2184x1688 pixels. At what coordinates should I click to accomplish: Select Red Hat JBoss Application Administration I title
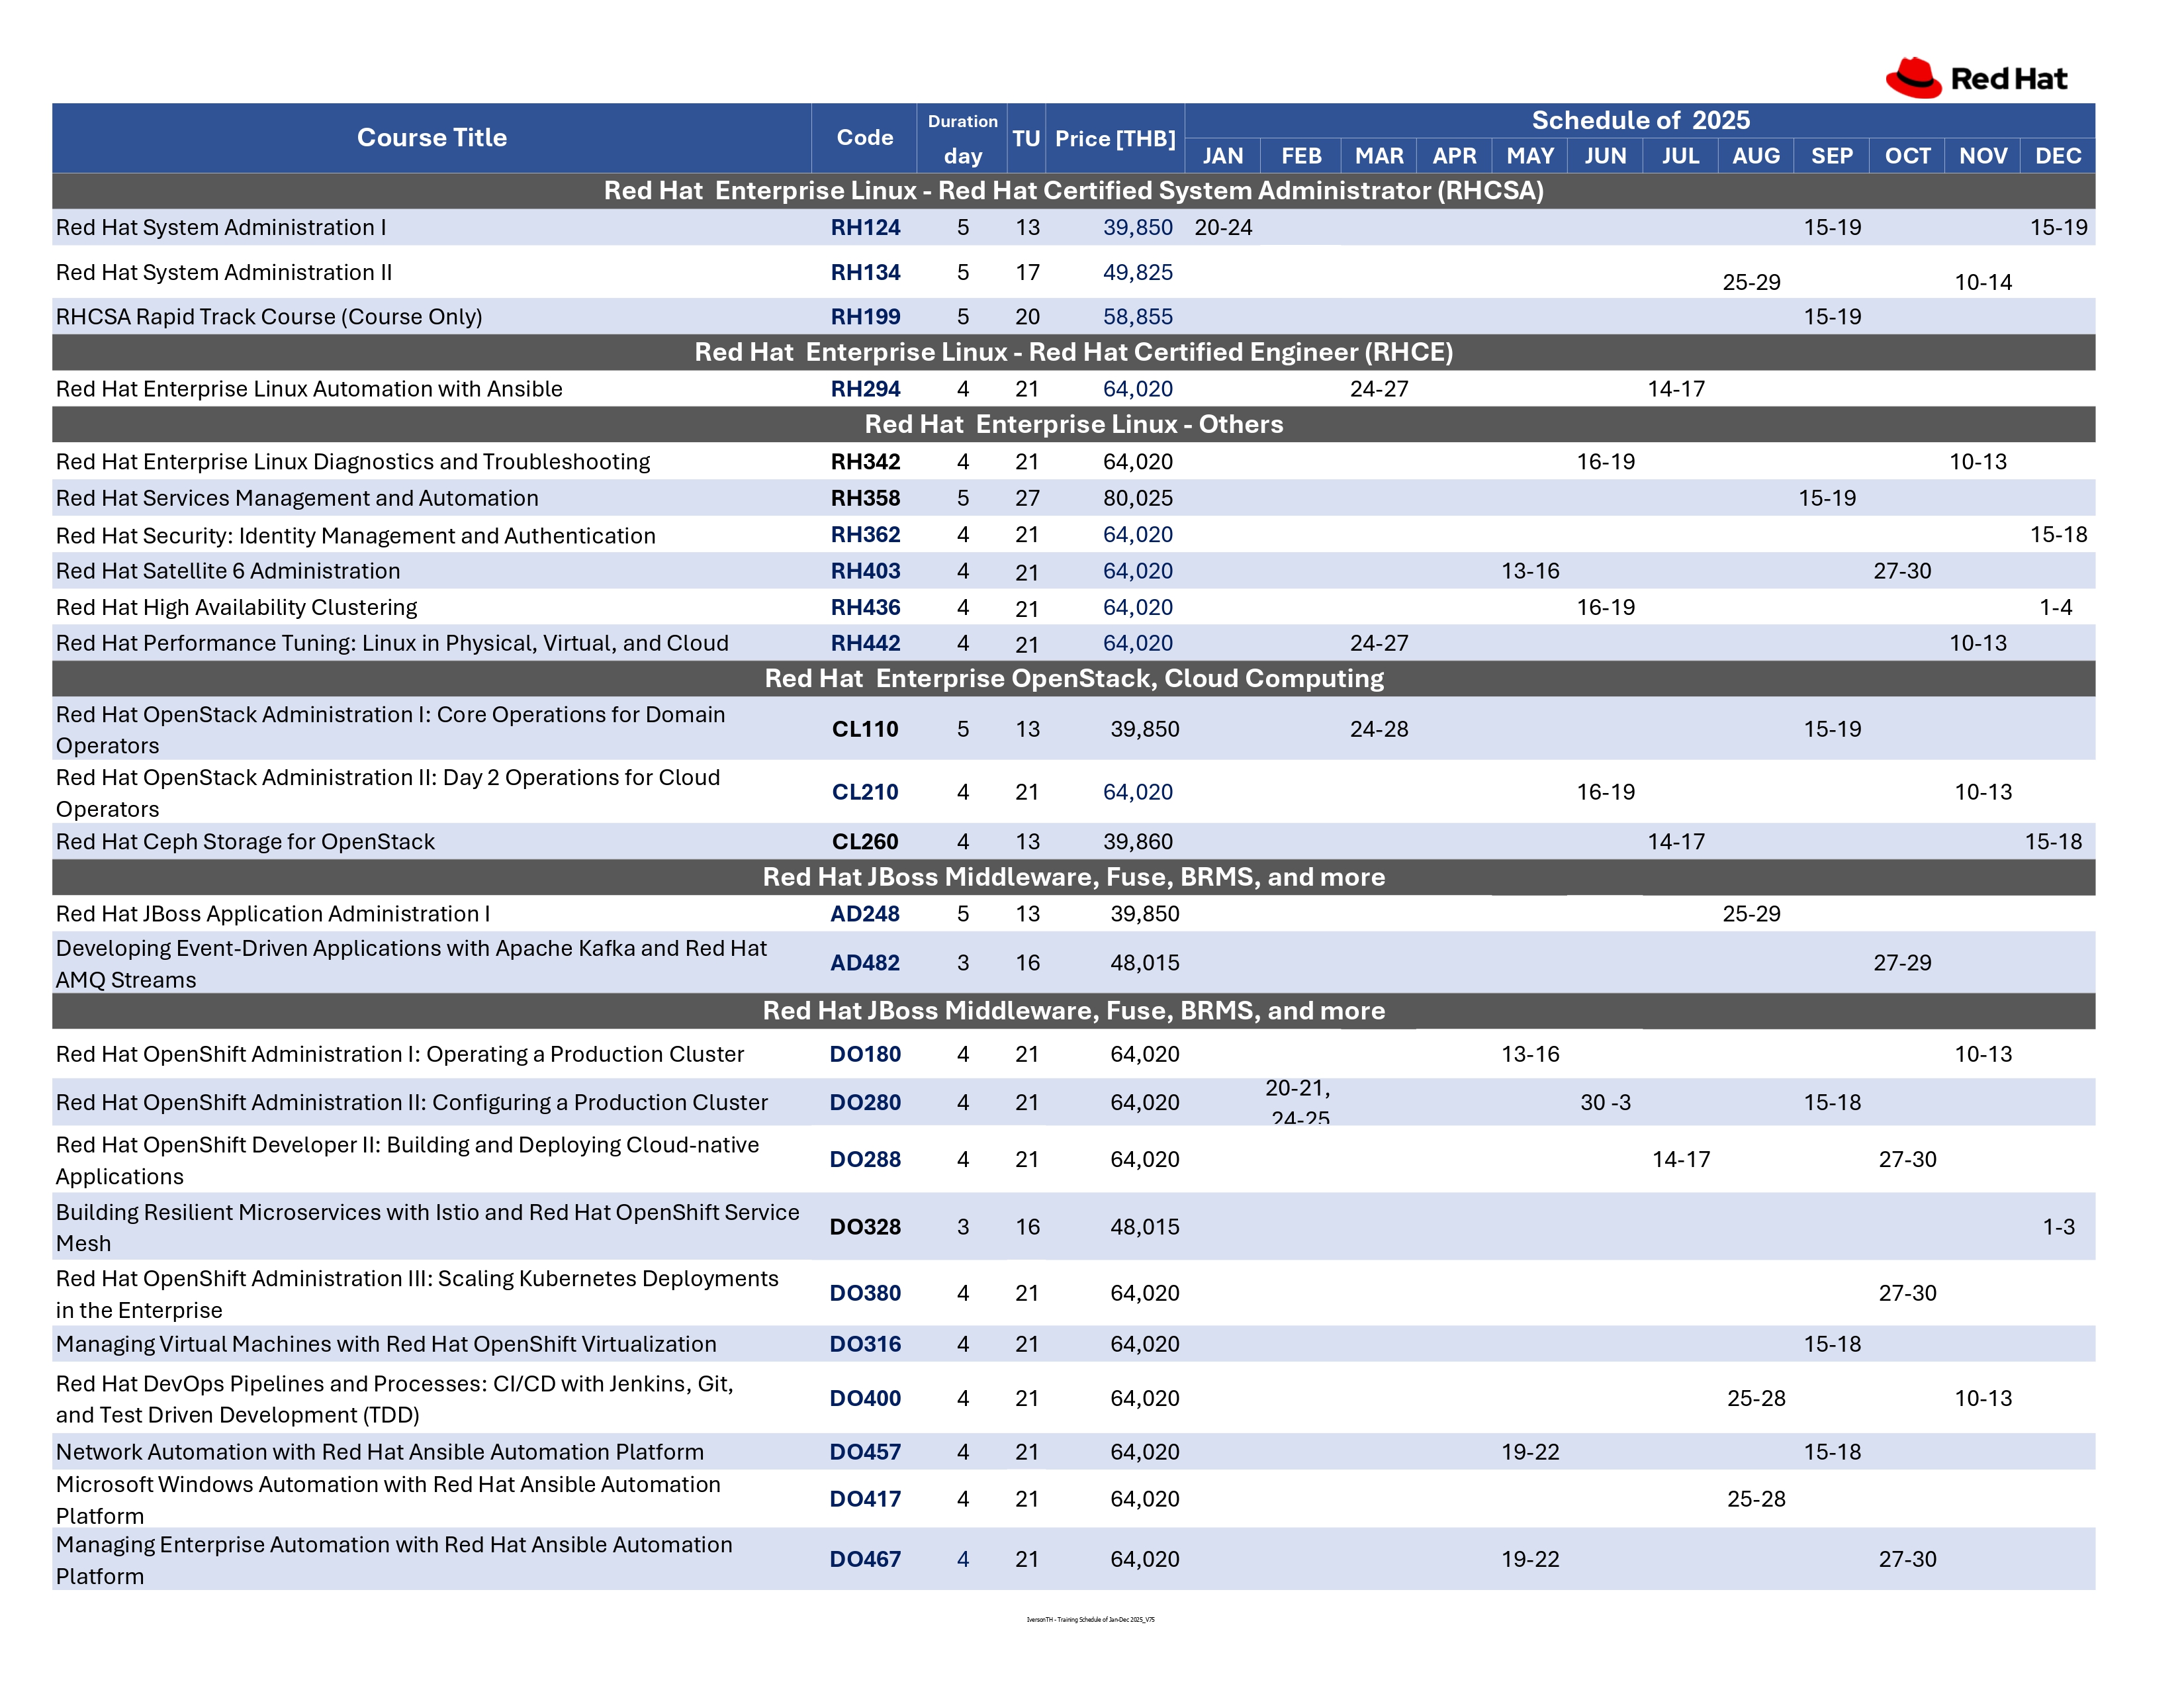pyautogui.click(x=273, y=914)
